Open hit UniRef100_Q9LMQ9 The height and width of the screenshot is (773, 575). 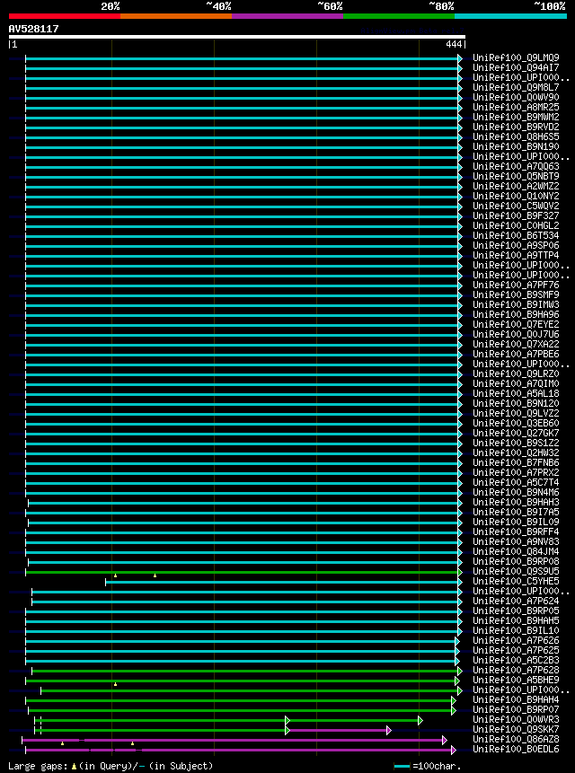tap(516, 58)
